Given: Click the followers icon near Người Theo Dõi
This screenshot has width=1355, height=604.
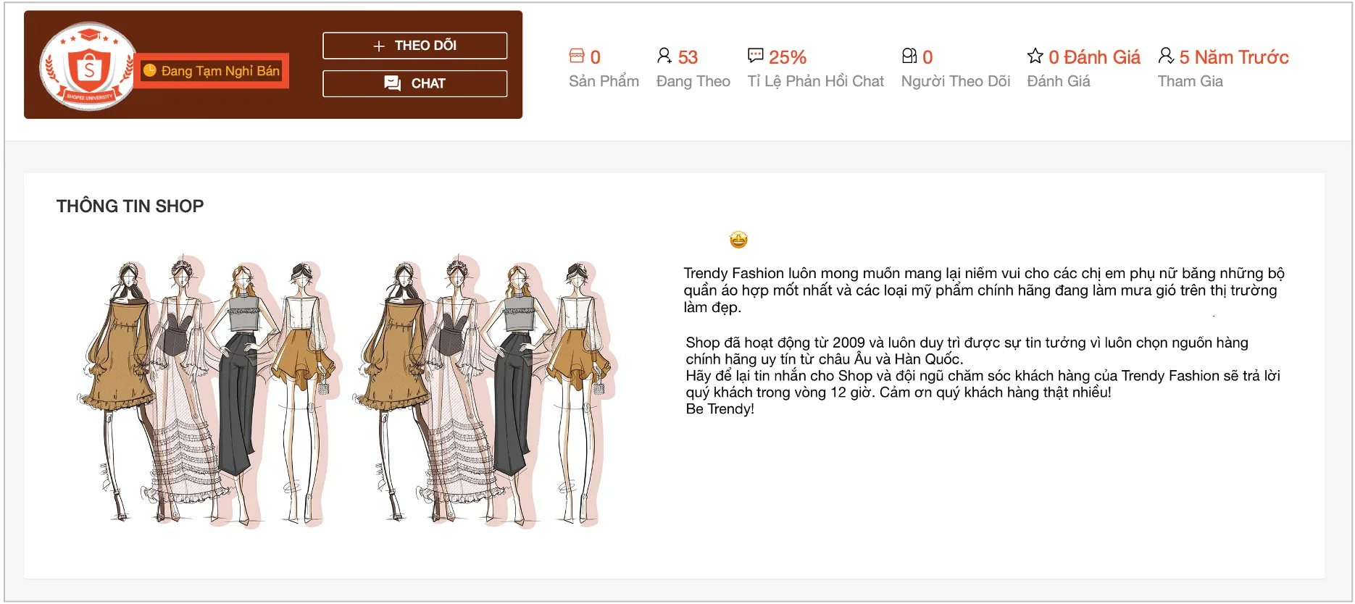Looking at the screenshot, I should coord(909,56).
